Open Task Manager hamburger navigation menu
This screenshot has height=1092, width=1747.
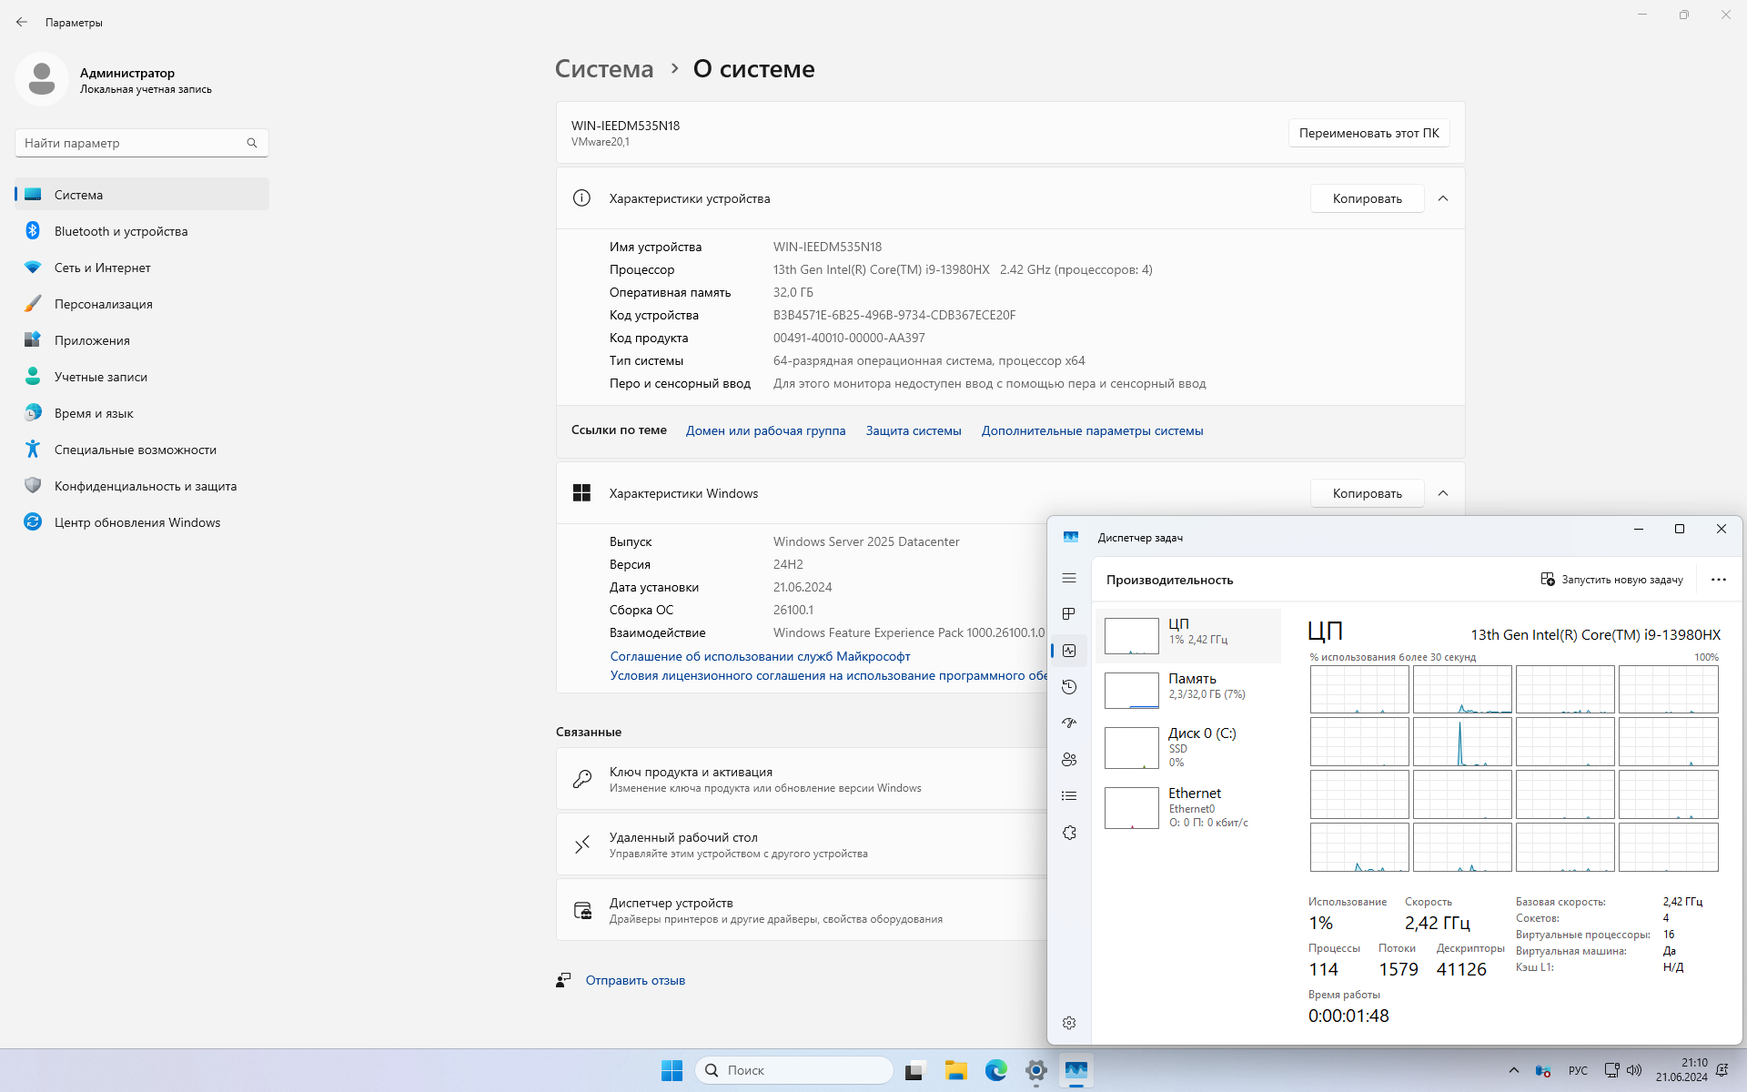[x=1069, y=579]
